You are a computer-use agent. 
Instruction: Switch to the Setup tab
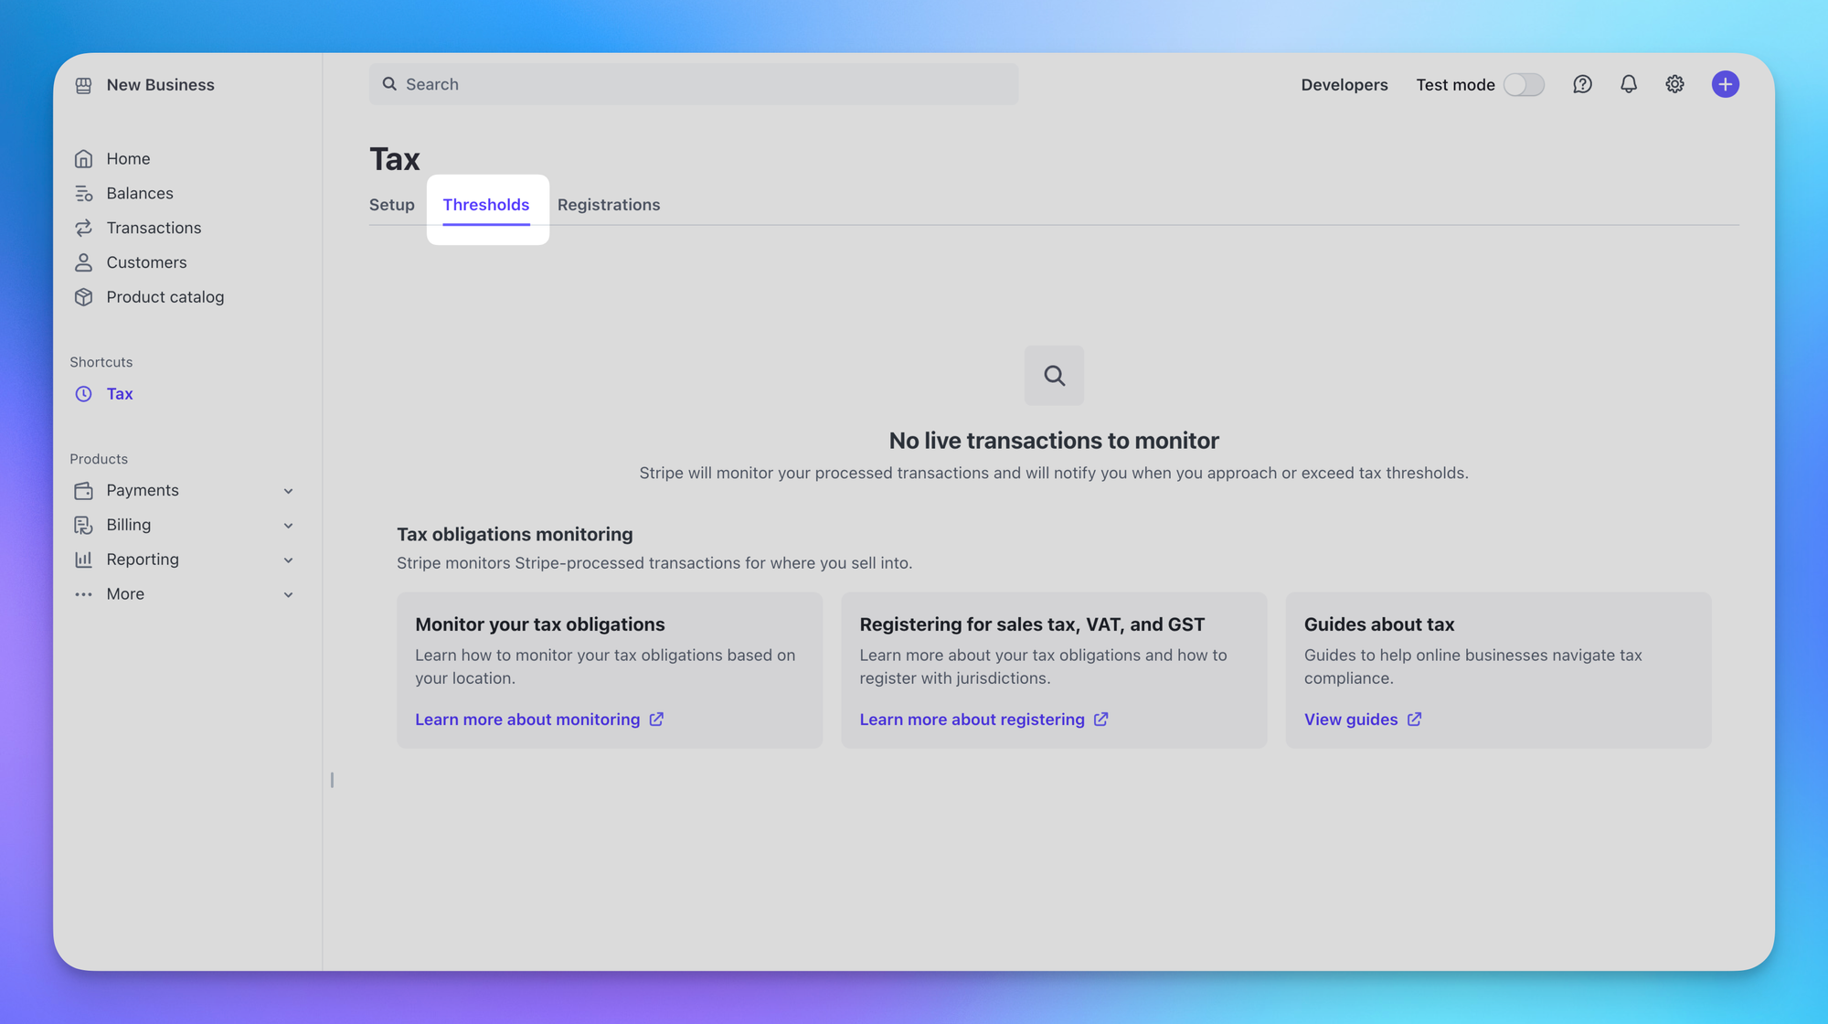coord(391,205)
